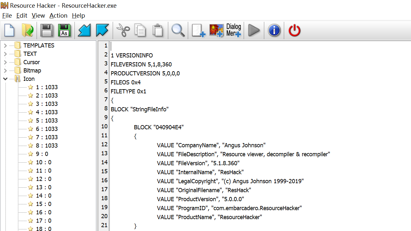411x231 pixels.
Task: Click the Compile Script play button
Action: coord(254,30)
